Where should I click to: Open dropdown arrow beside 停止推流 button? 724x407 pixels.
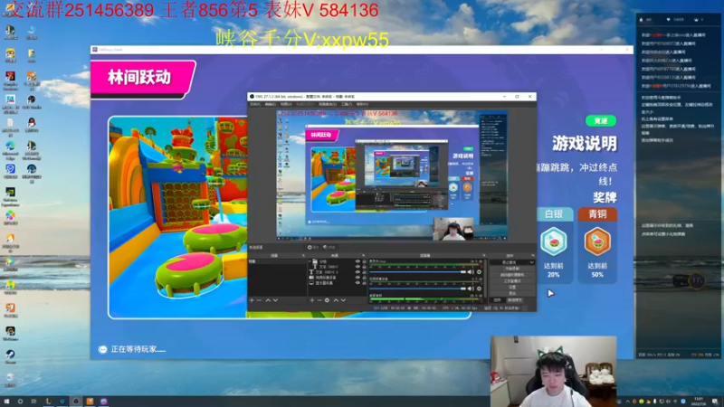(532, 262)
